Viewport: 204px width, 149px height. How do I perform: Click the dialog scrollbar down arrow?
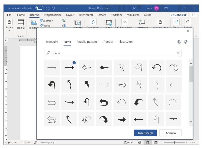click(191, 122)
